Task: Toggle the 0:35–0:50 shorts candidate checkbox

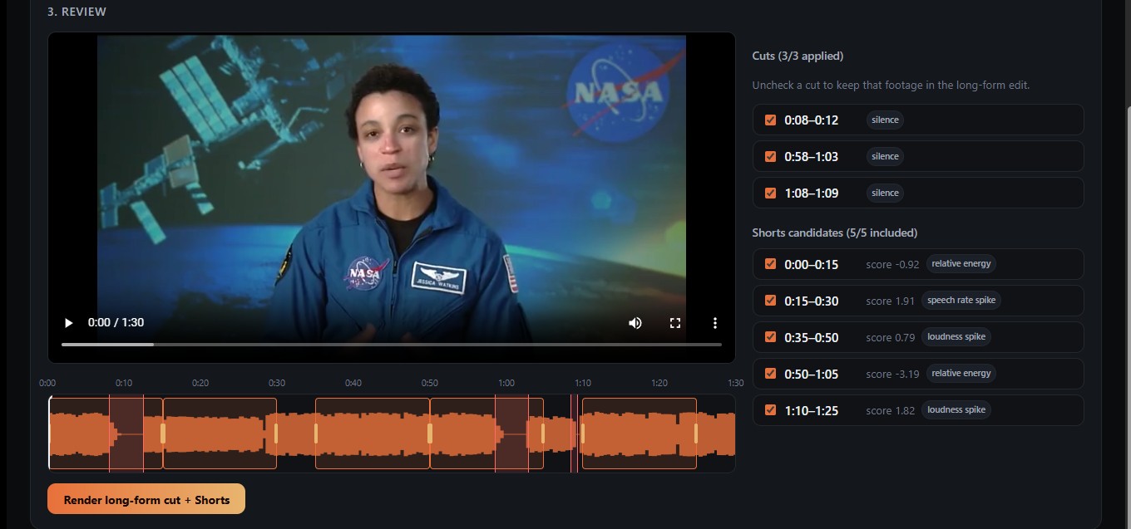Action: [x=770, y=337]
